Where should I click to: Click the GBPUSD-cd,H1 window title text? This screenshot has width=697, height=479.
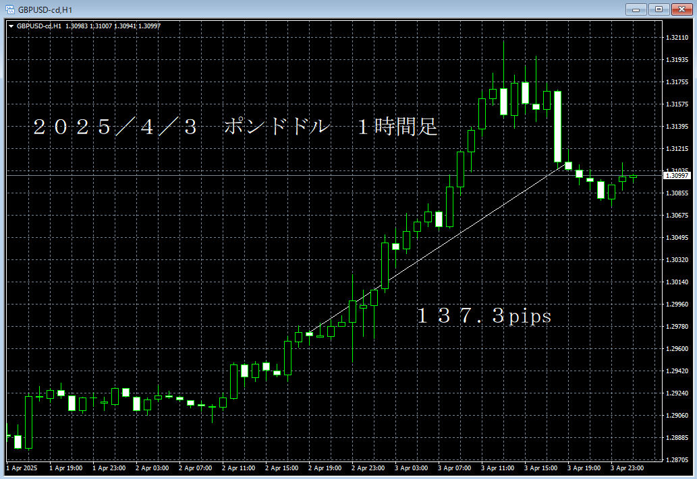coord(45,9)
